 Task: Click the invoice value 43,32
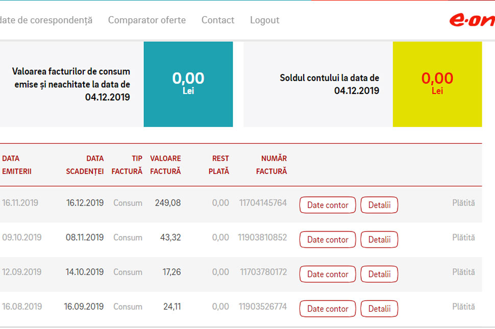(170, 238)
